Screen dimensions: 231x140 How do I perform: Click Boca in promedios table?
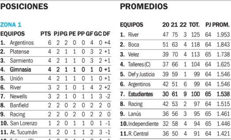(x=134, y=44)
